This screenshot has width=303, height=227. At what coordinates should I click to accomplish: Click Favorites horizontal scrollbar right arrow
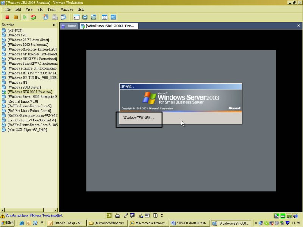pos(56,210)
